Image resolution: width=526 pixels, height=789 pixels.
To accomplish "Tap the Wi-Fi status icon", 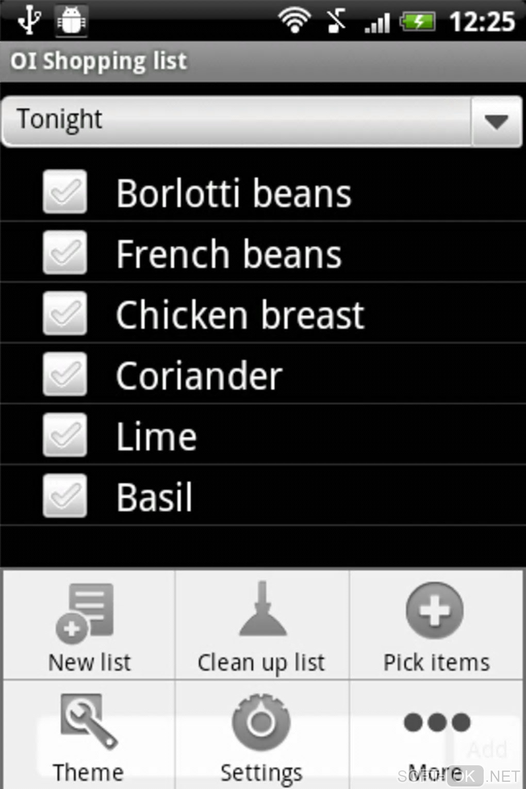I will click(294, 22).
